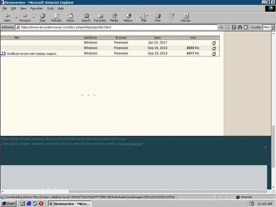Viewport: 276px width, 207px height.
Task: Click the binoculars find icon
Action: point(240,27)
